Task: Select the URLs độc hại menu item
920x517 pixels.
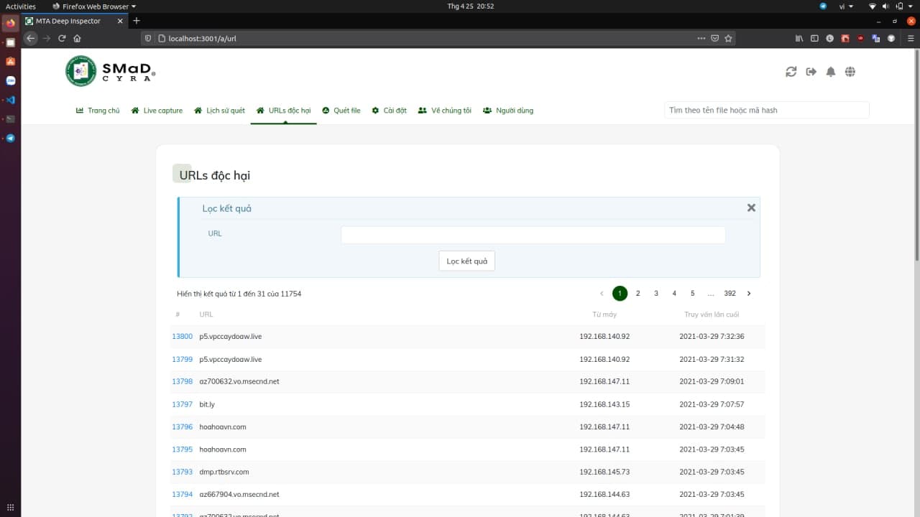Action: (283, 111)
